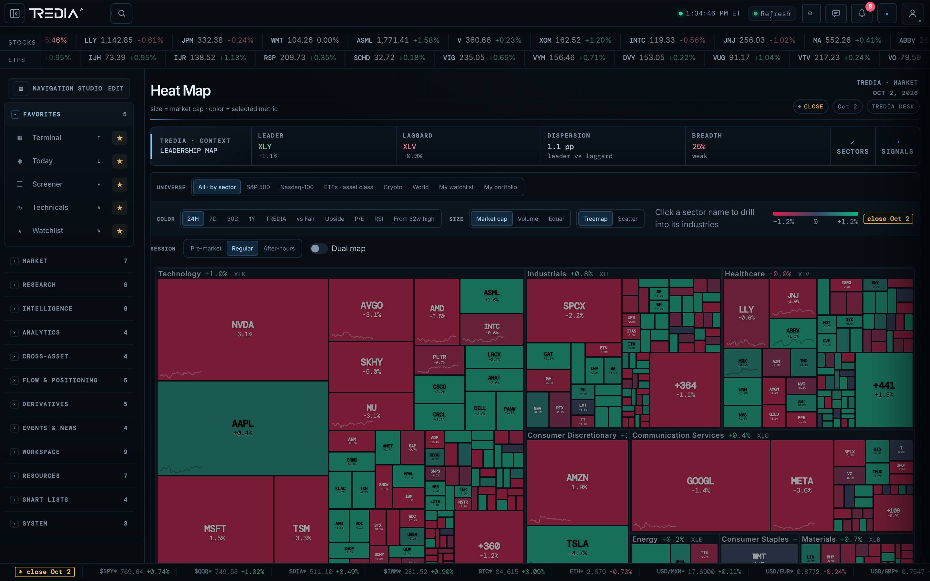Expand the Derivatives section

(x=14, y=404)
